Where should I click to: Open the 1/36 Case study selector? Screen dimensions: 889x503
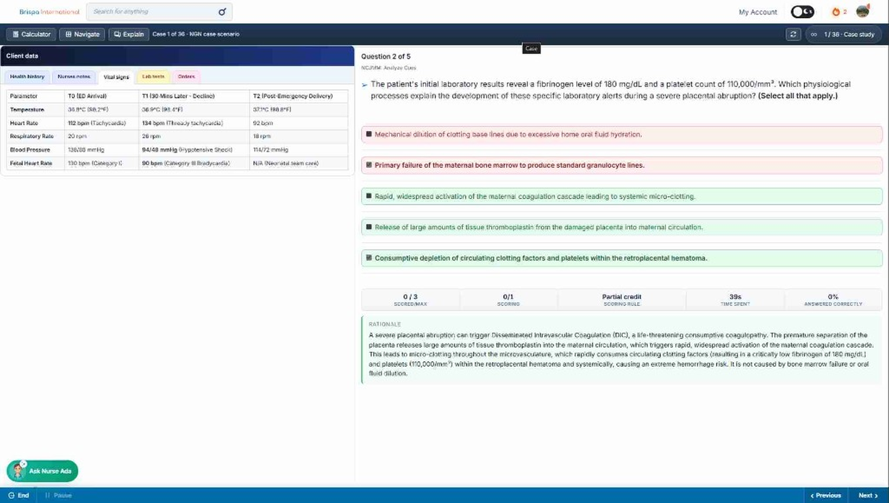click(843, 34)
